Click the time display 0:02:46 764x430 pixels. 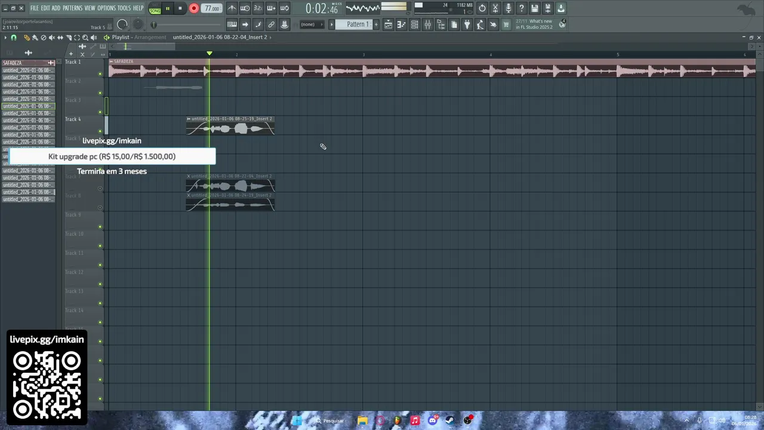tap(322, 9)
